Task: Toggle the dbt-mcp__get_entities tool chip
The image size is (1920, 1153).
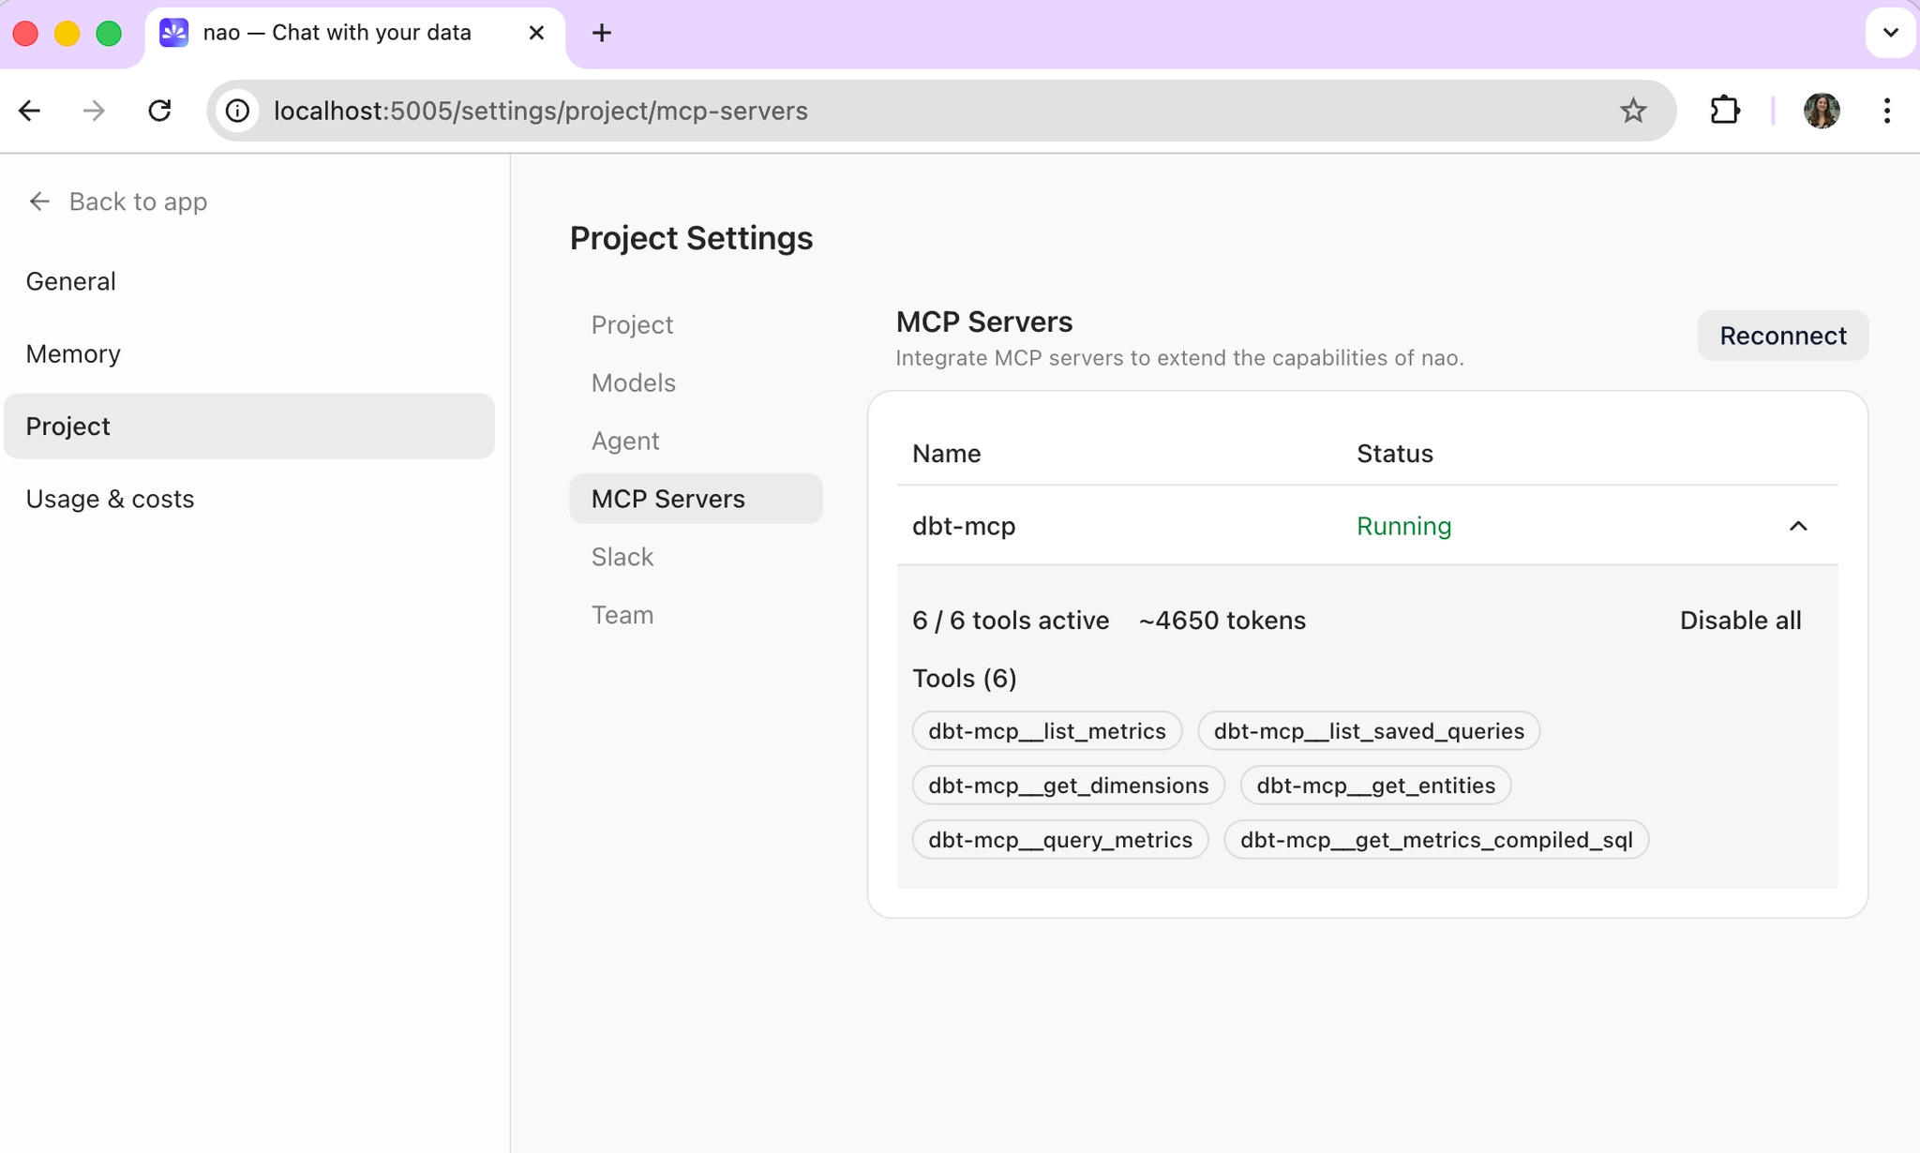Action: coord(1374,786)
